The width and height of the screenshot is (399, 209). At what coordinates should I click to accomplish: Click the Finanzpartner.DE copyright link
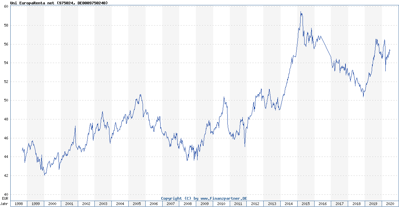click(x=204, y=198)
